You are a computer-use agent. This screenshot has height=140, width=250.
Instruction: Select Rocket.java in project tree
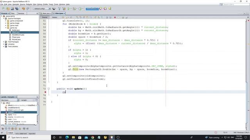click(x=16, y=39)
